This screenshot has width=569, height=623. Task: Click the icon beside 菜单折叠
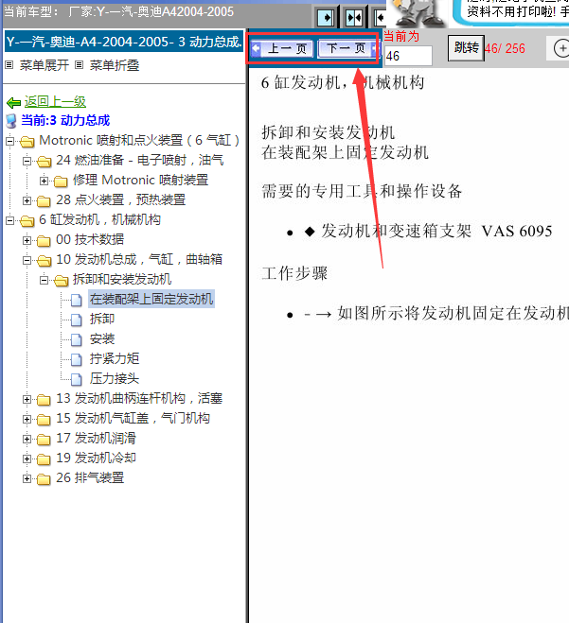[80, 65]
